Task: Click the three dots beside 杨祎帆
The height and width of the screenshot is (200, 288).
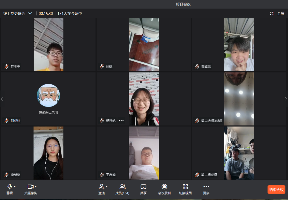Action: pos(121,121)
